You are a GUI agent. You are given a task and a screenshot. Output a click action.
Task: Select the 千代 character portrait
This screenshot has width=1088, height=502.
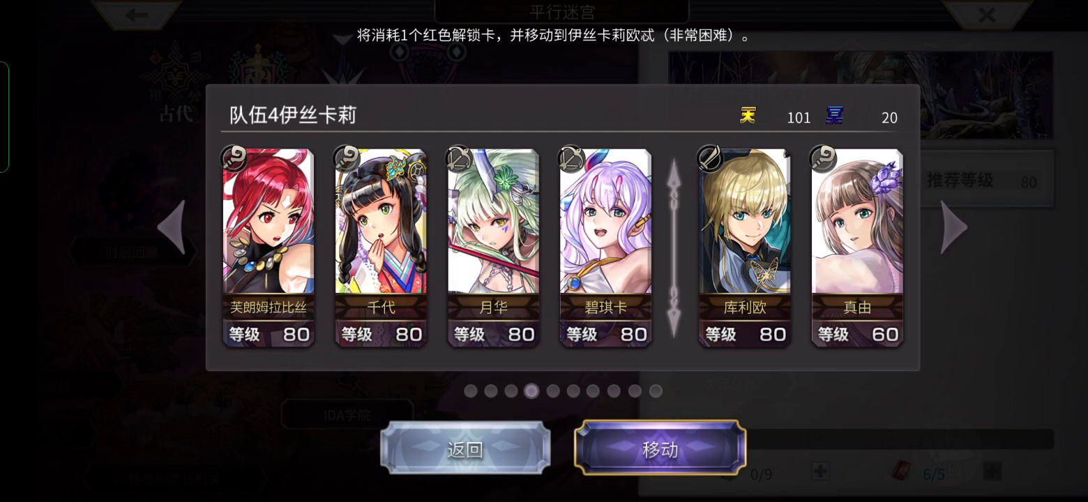point(381,221)
